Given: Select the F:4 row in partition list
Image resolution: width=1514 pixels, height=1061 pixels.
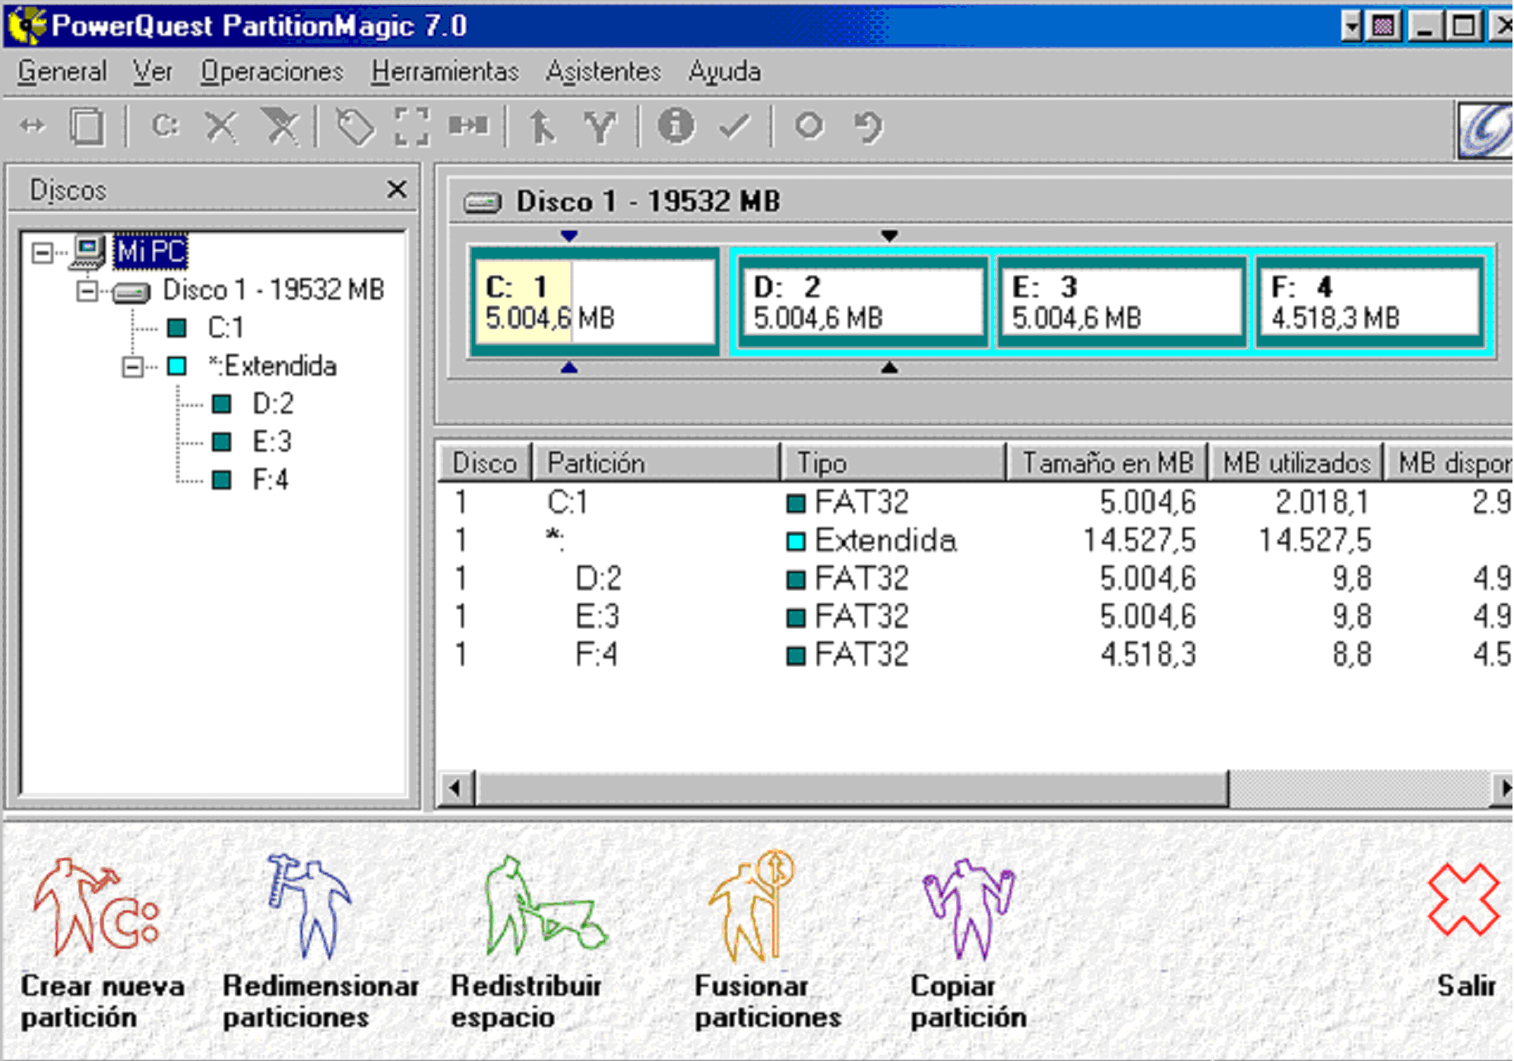Looking at the screenshot, I should pos(976,654).
